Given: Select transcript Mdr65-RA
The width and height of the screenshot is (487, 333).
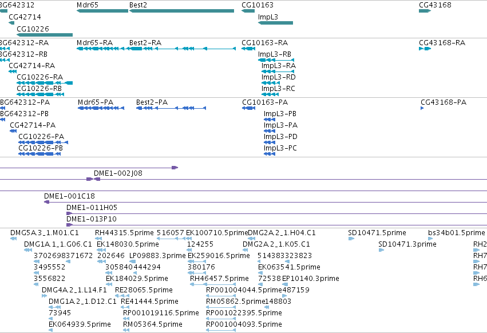Looking at the screenshot, I should pos(102,49).
